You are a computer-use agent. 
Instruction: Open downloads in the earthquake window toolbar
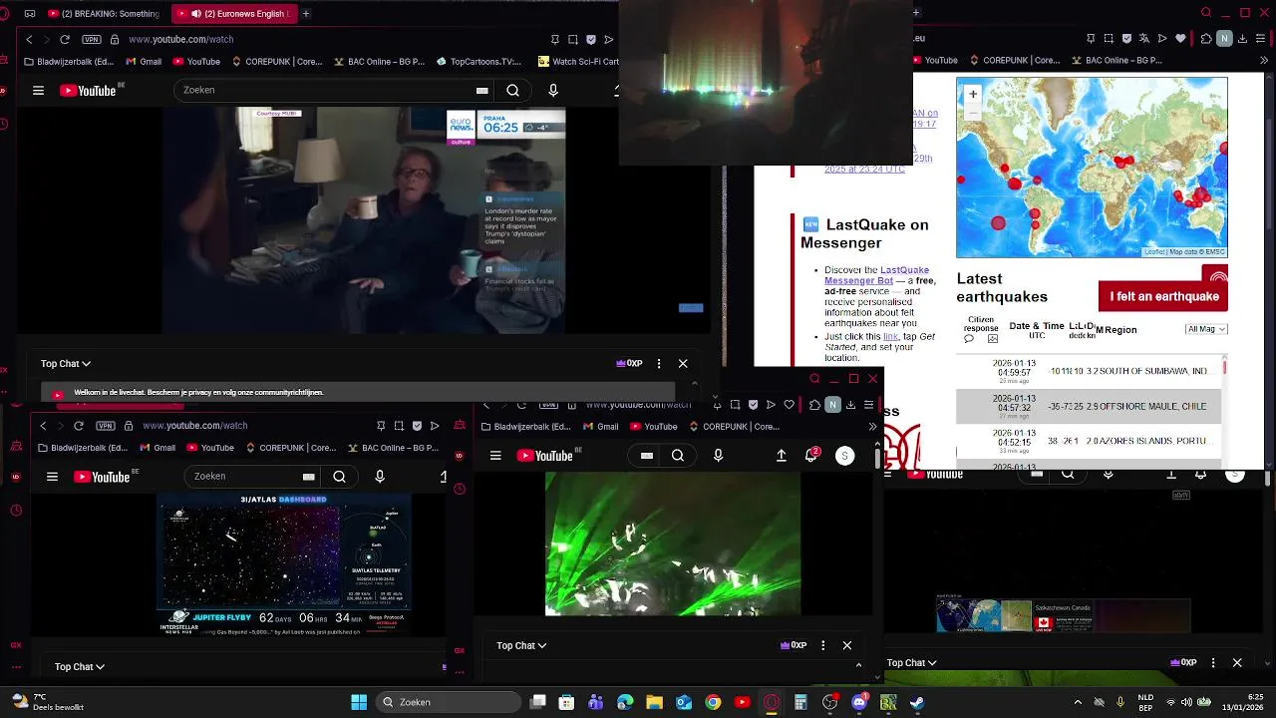click(1242, 39)
